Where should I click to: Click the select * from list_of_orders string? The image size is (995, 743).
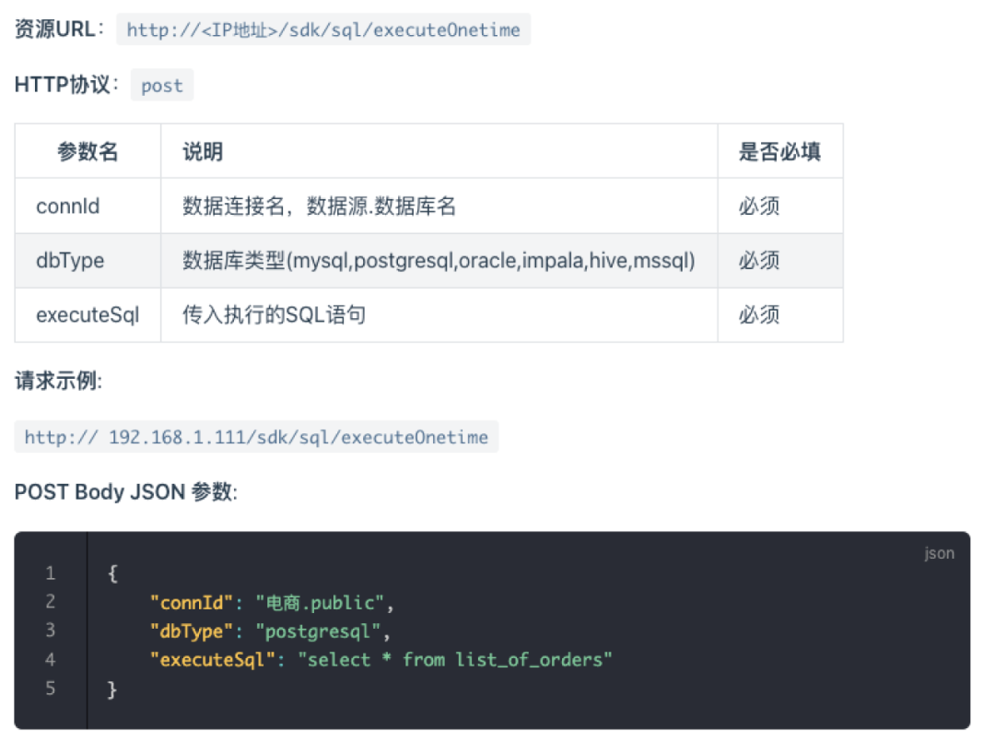coord(455,660)
